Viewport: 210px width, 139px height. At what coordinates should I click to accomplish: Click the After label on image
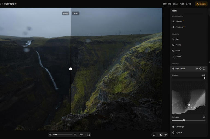(76, 13)
